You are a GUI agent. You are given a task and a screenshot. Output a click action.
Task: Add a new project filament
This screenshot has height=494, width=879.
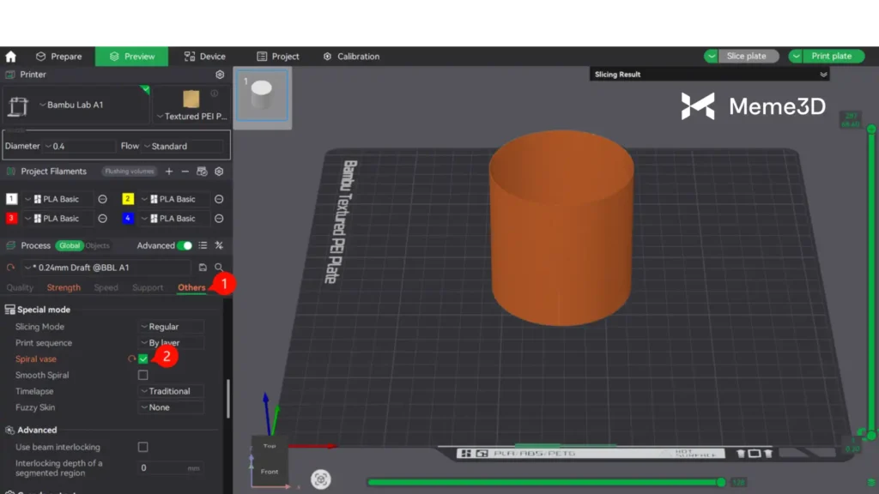(169, 172)
